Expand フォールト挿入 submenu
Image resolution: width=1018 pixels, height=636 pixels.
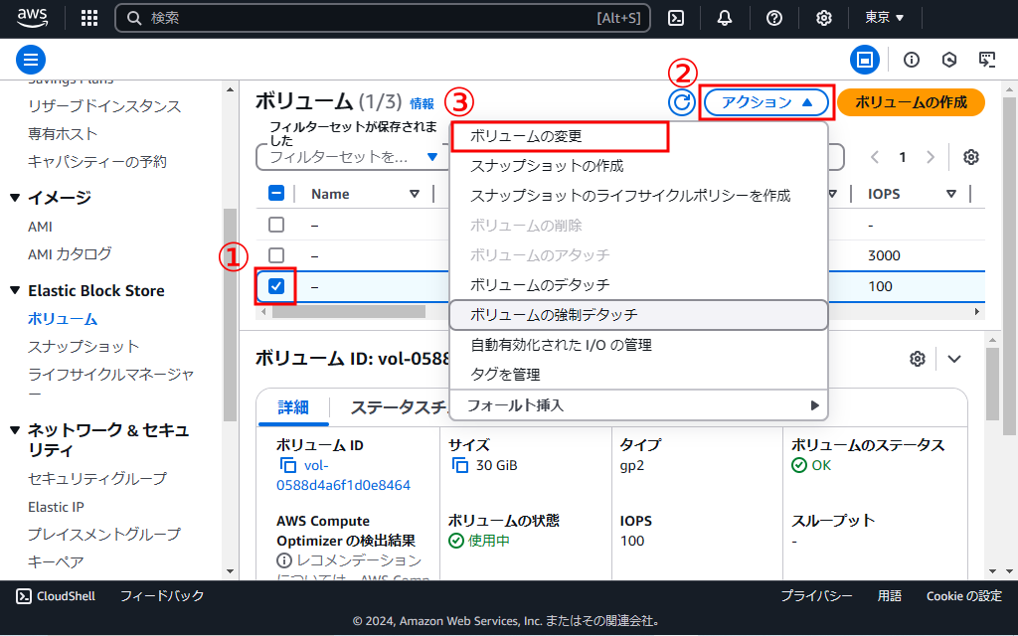click(x=639, y=405)
